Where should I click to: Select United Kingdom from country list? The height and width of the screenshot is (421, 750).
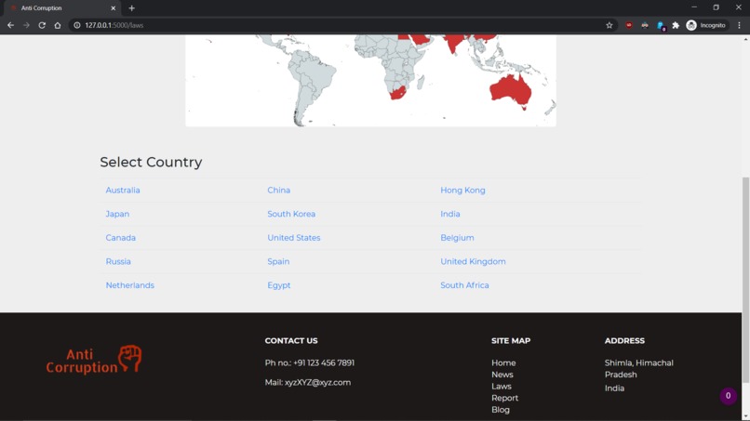pos(473,261)
